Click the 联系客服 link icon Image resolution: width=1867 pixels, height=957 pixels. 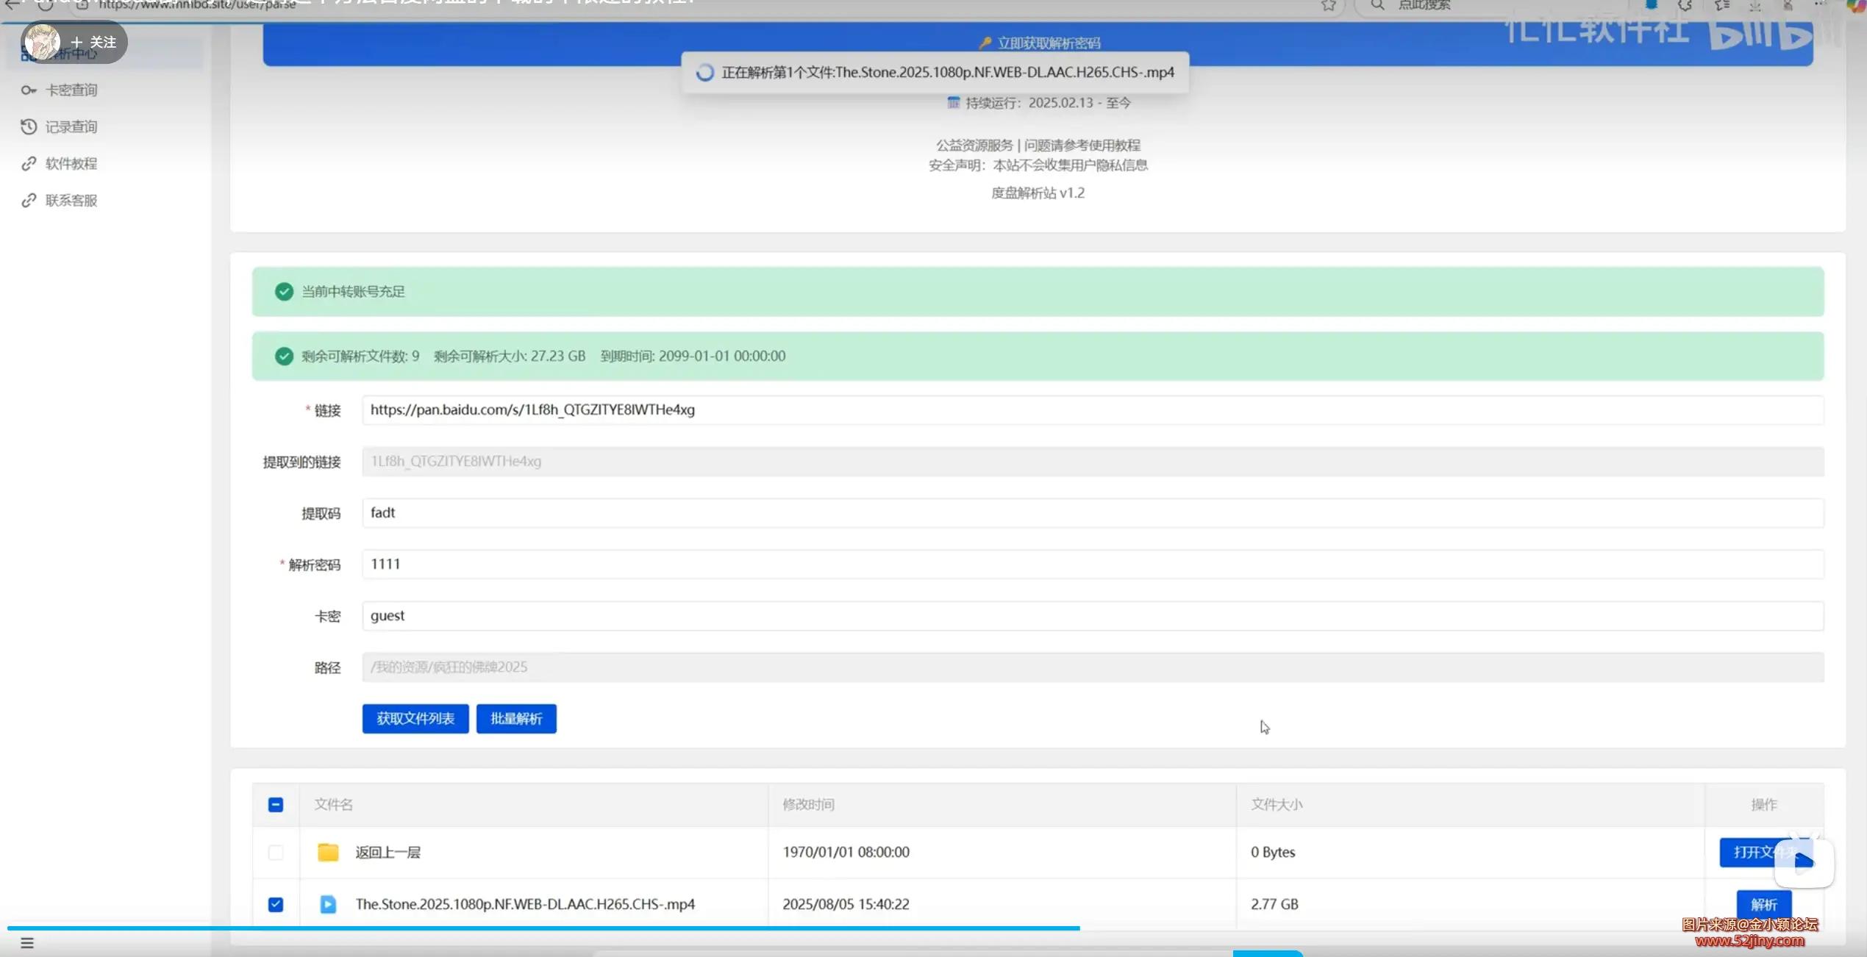coord(29,201)
